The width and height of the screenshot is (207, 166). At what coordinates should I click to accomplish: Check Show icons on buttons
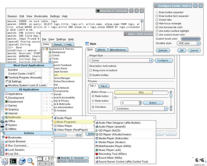pyautogui.click(x=91, y=70)
